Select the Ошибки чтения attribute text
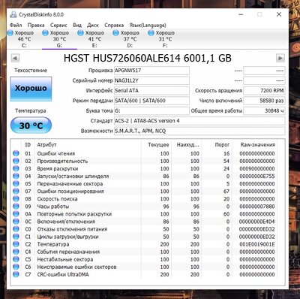This screenshot has width=300, height=299. click(56, 153)
